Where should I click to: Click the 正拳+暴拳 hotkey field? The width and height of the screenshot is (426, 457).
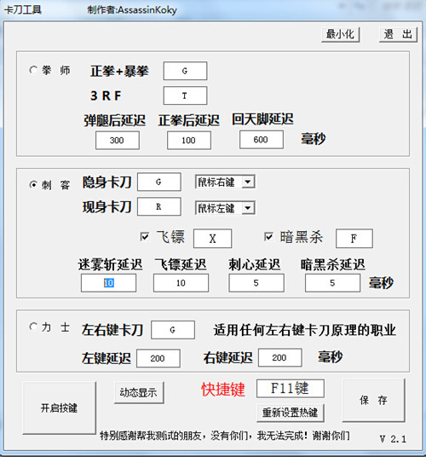pos(185,71)
